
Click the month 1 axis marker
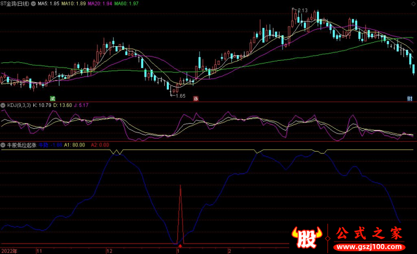pyautogui.click(x=178, y=251)
